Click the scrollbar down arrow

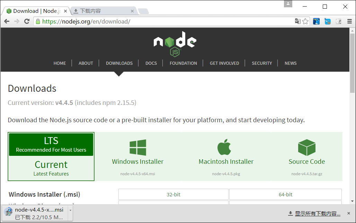pos(352,201)
